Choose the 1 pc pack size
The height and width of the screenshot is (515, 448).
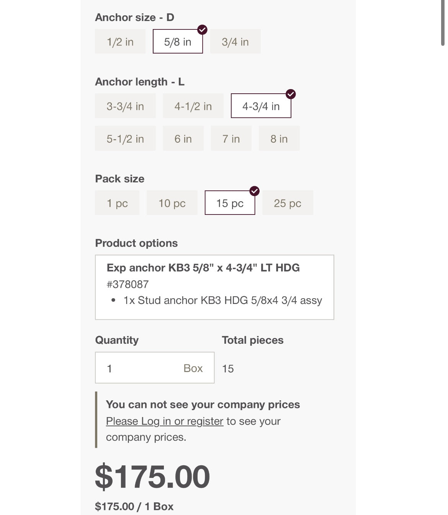[x=117, y=203]
